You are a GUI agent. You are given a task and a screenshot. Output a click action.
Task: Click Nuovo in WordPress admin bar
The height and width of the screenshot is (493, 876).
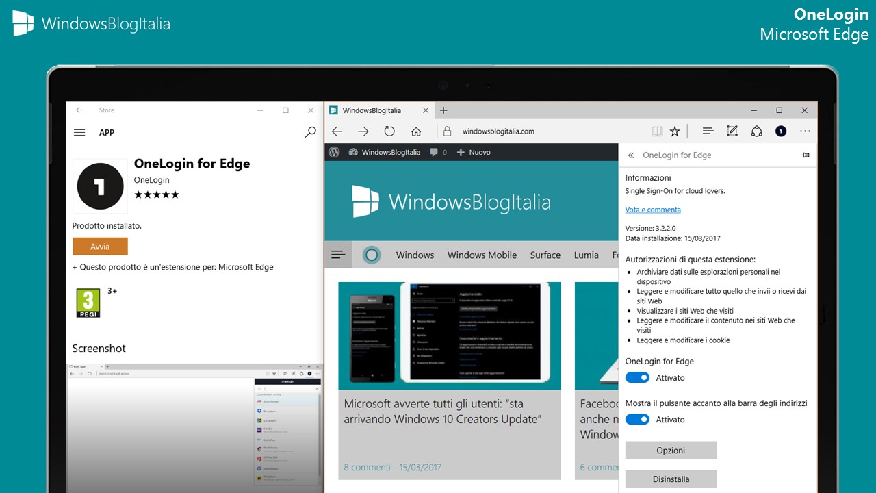474,152
